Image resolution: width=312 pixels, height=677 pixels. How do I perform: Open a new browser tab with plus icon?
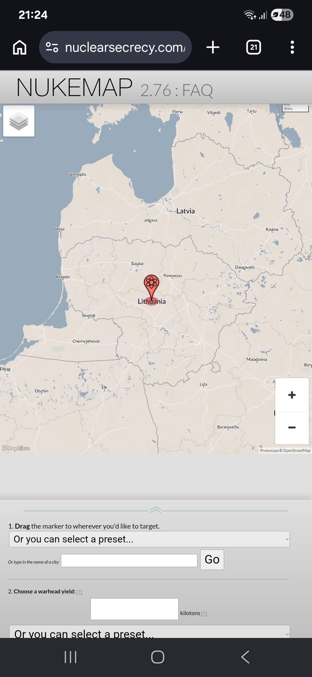coord(213,47)
